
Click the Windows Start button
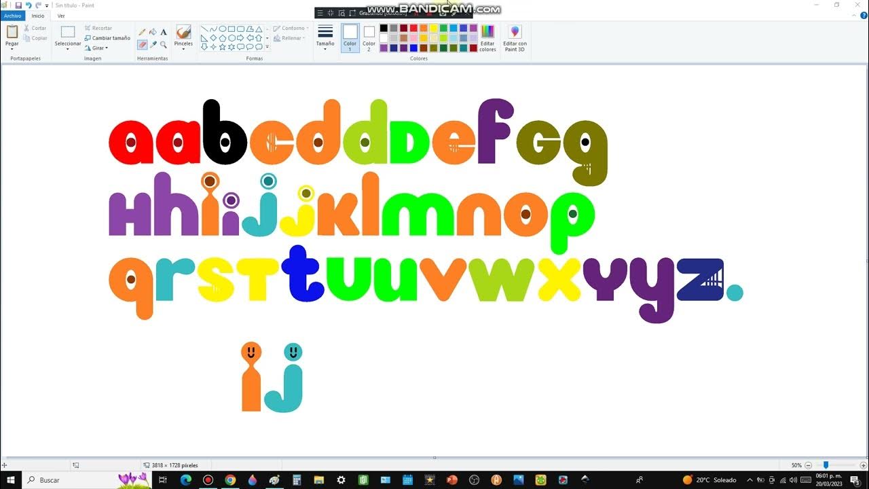[x=11, y=479]
